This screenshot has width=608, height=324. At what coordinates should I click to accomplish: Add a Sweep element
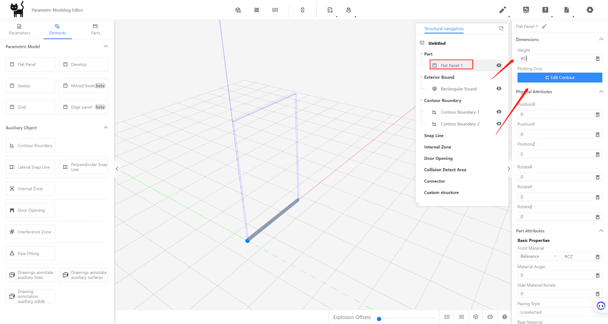click(30, 86)
